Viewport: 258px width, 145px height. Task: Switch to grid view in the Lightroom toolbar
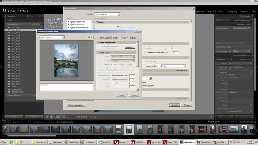[x=47, y=117]
